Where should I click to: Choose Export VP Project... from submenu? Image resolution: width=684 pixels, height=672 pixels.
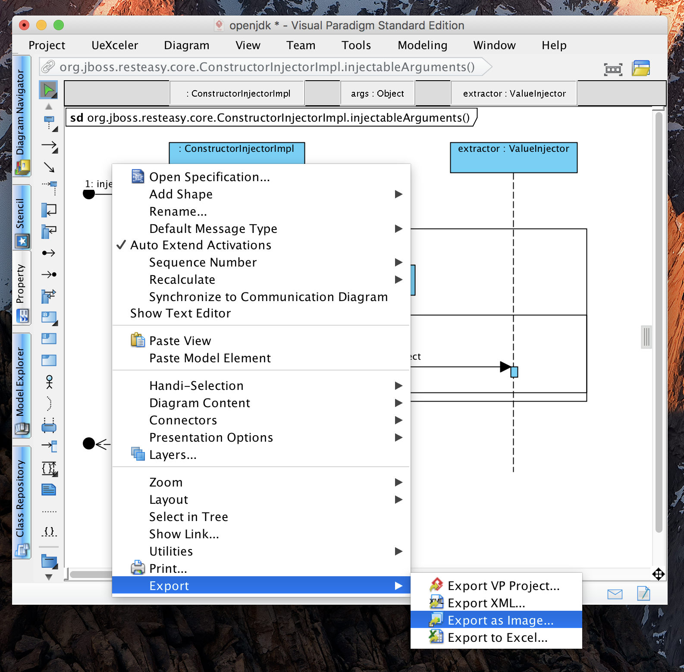pos(496,585)
